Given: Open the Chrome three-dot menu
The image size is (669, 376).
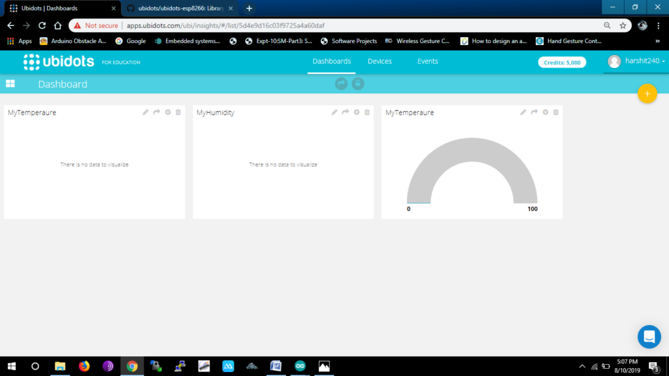Looking at the screenshot, I should tap(659, 25).
